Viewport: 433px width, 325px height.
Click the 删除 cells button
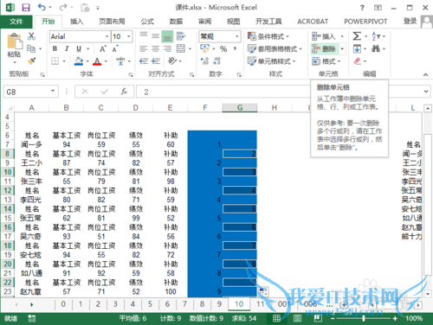[x=324, y=49]
